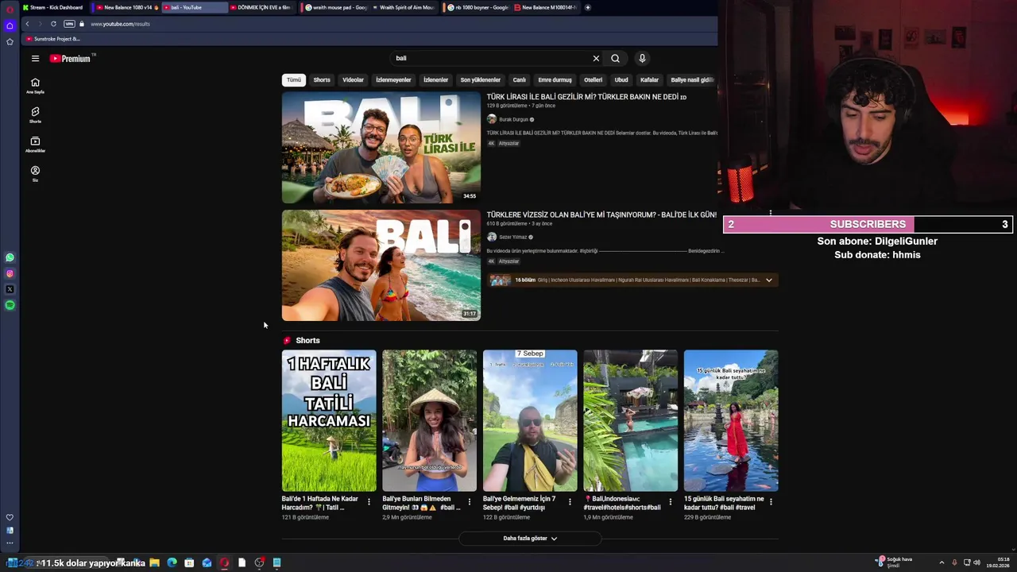Open Sunstroke Project bookmark
Screen dimensions: 1017x572
click(53, 39)
